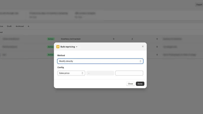Viewport: 203px width, 114px height.
Task: Click the empty value input field
Action: tap(129, 73)
